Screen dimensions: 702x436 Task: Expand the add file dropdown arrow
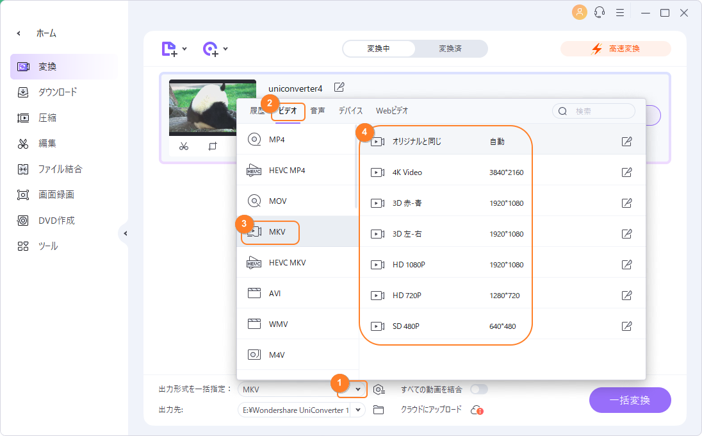[184, 49]
